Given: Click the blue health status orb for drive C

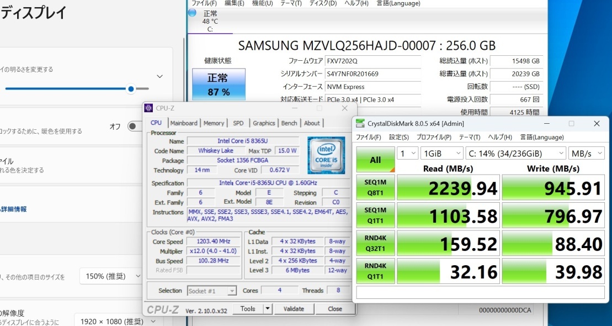Looking at the screenshot, I should [192, 13].
